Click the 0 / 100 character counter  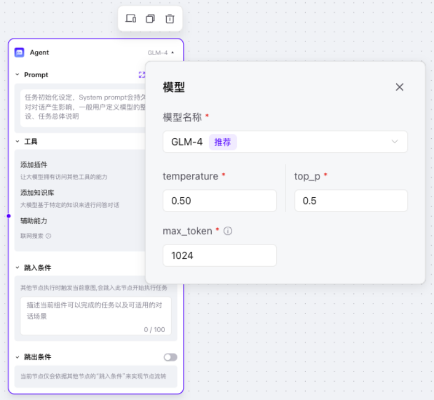tap(154, 329)
